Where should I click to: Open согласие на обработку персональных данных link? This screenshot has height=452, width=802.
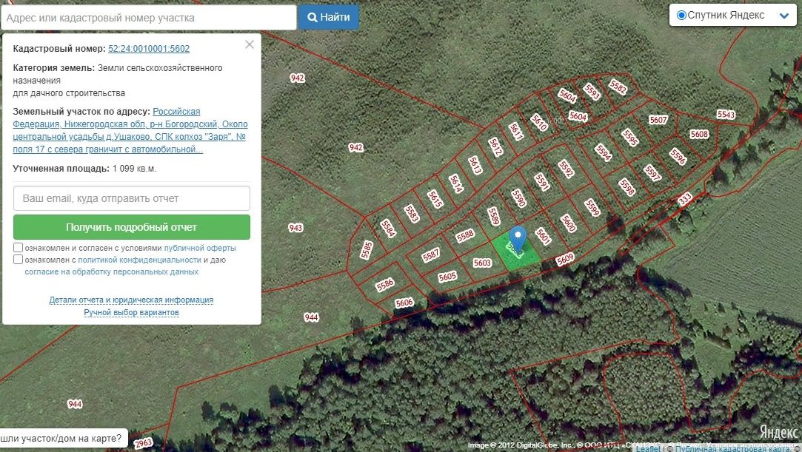[x=112, y=271]
